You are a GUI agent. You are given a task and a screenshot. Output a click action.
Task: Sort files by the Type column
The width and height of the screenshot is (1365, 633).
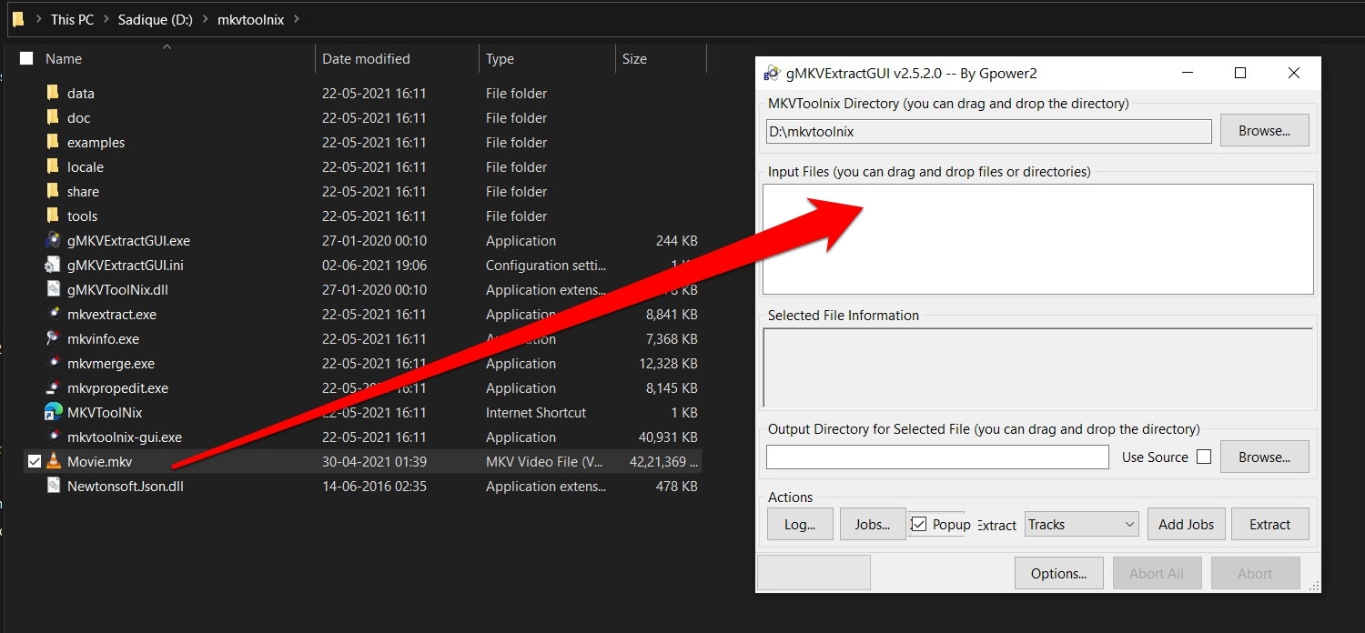coord(500,59)
